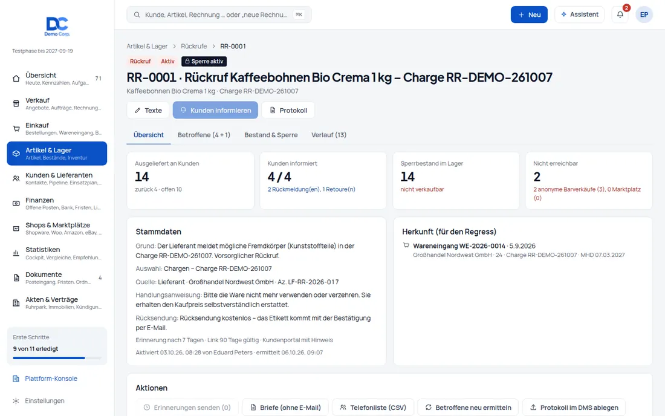Click the 2 Rückmeldung(en), 1 Retoure(n) link

point(311,189)
